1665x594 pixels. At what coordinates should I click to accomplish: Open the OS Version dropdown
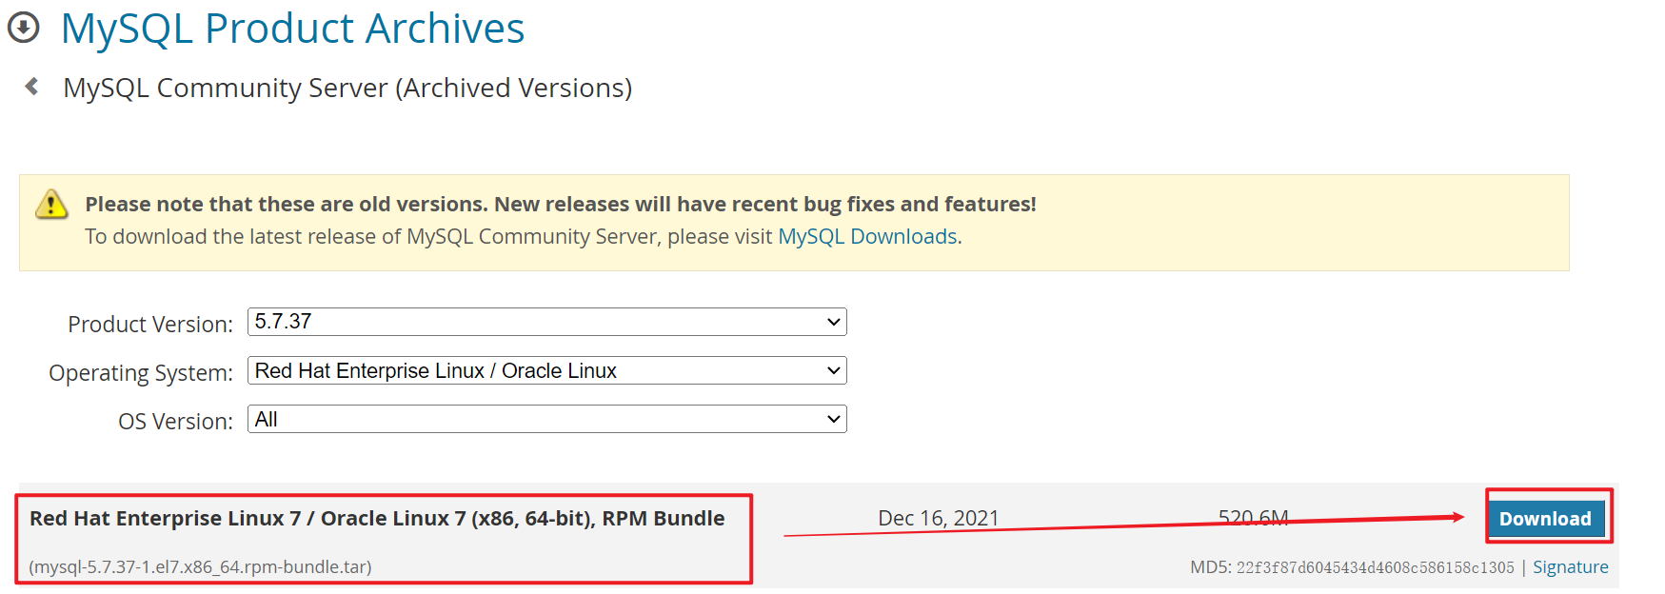point(546,419)
